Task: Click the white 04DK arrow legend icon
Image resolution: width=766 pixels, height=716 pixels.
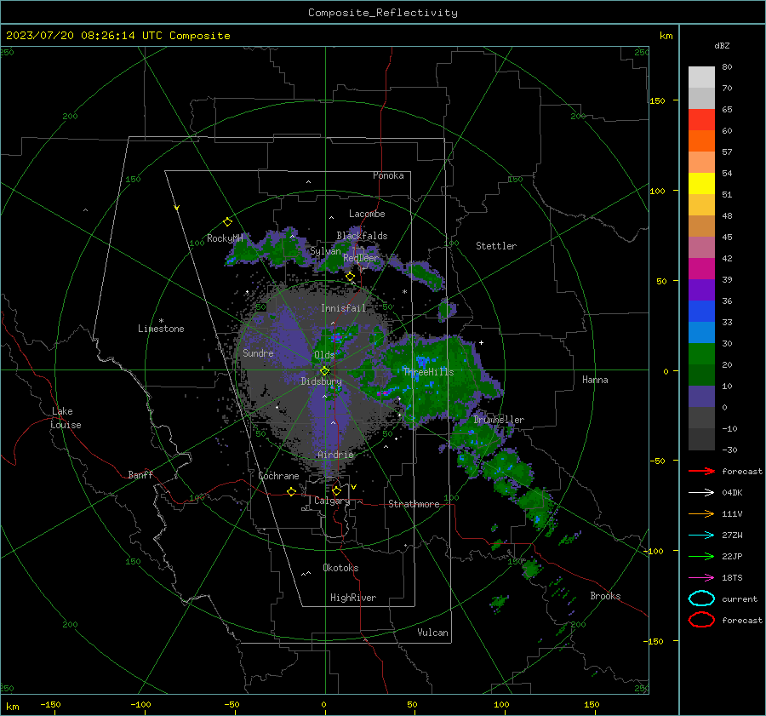Action: coord(701,493)
